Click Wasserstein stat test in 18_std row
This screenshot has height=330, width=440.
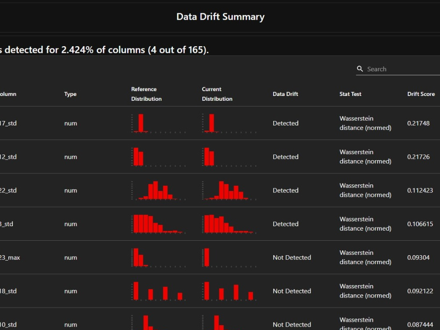coord(365,291)
